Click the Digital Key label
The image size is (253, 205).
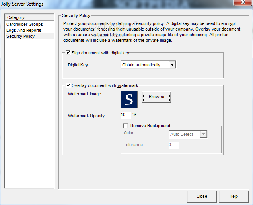coord(78,65)
